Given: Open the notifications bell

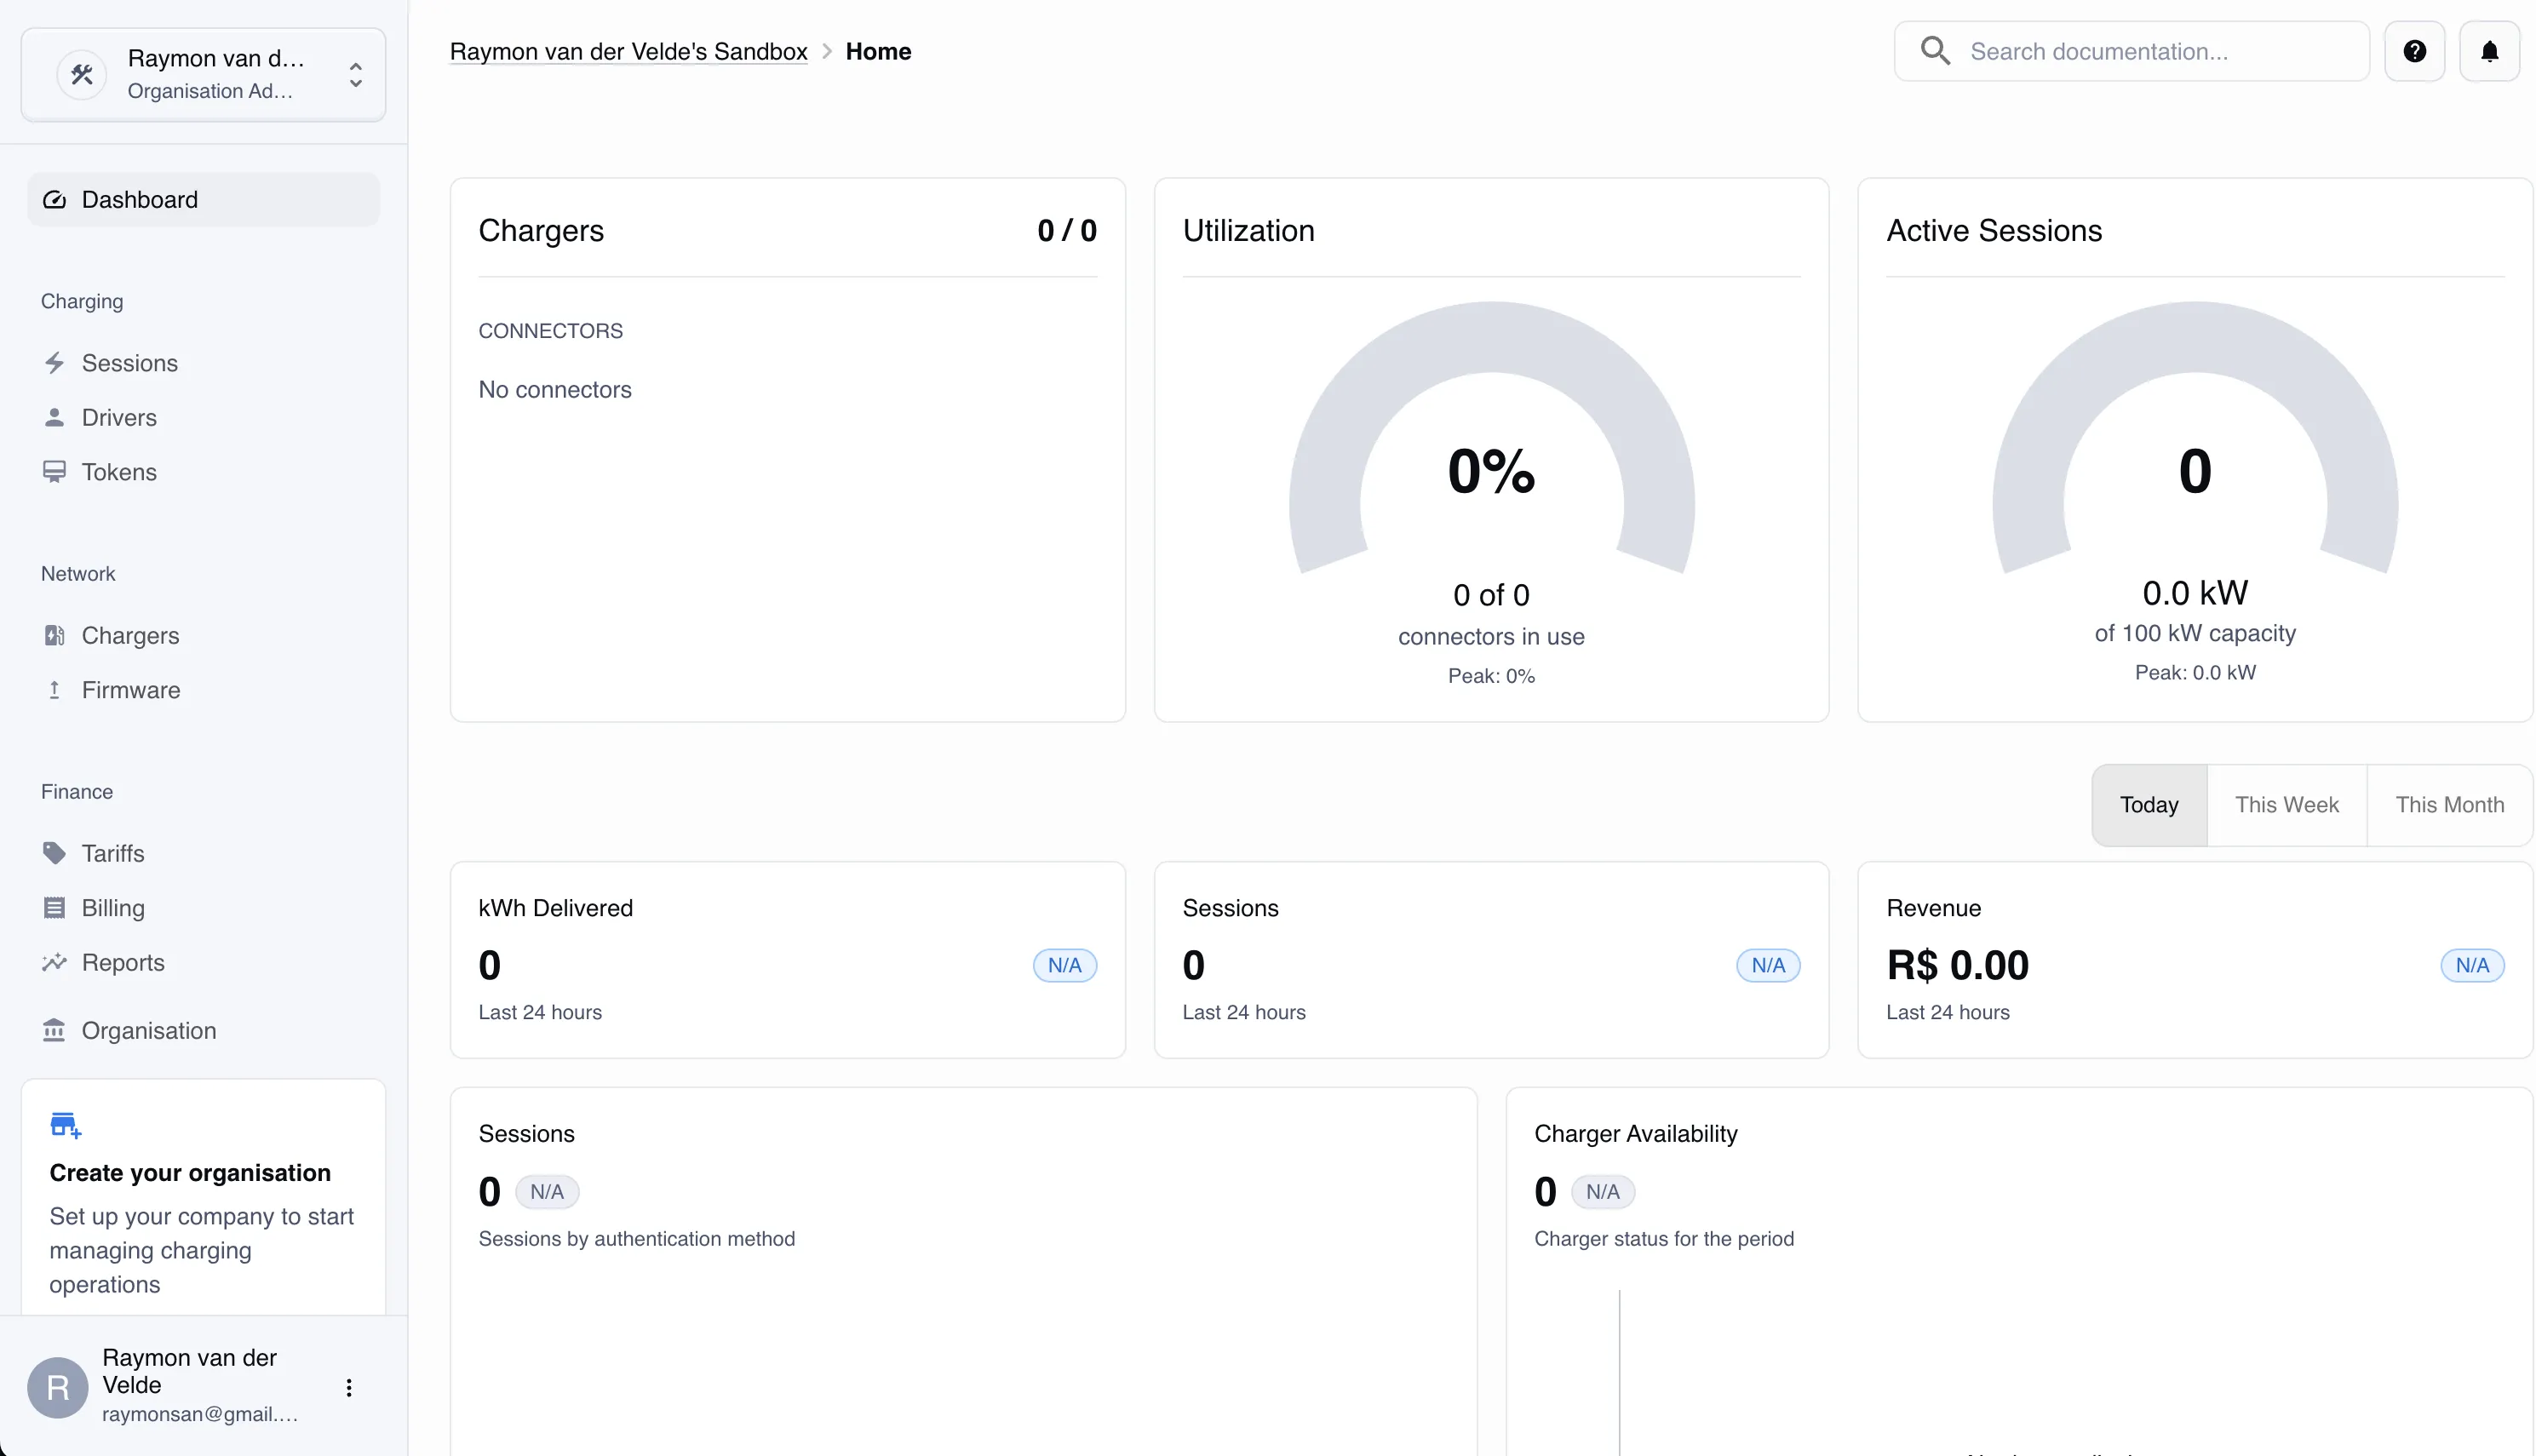Looking at the screenshot, I should [2489, 51].
